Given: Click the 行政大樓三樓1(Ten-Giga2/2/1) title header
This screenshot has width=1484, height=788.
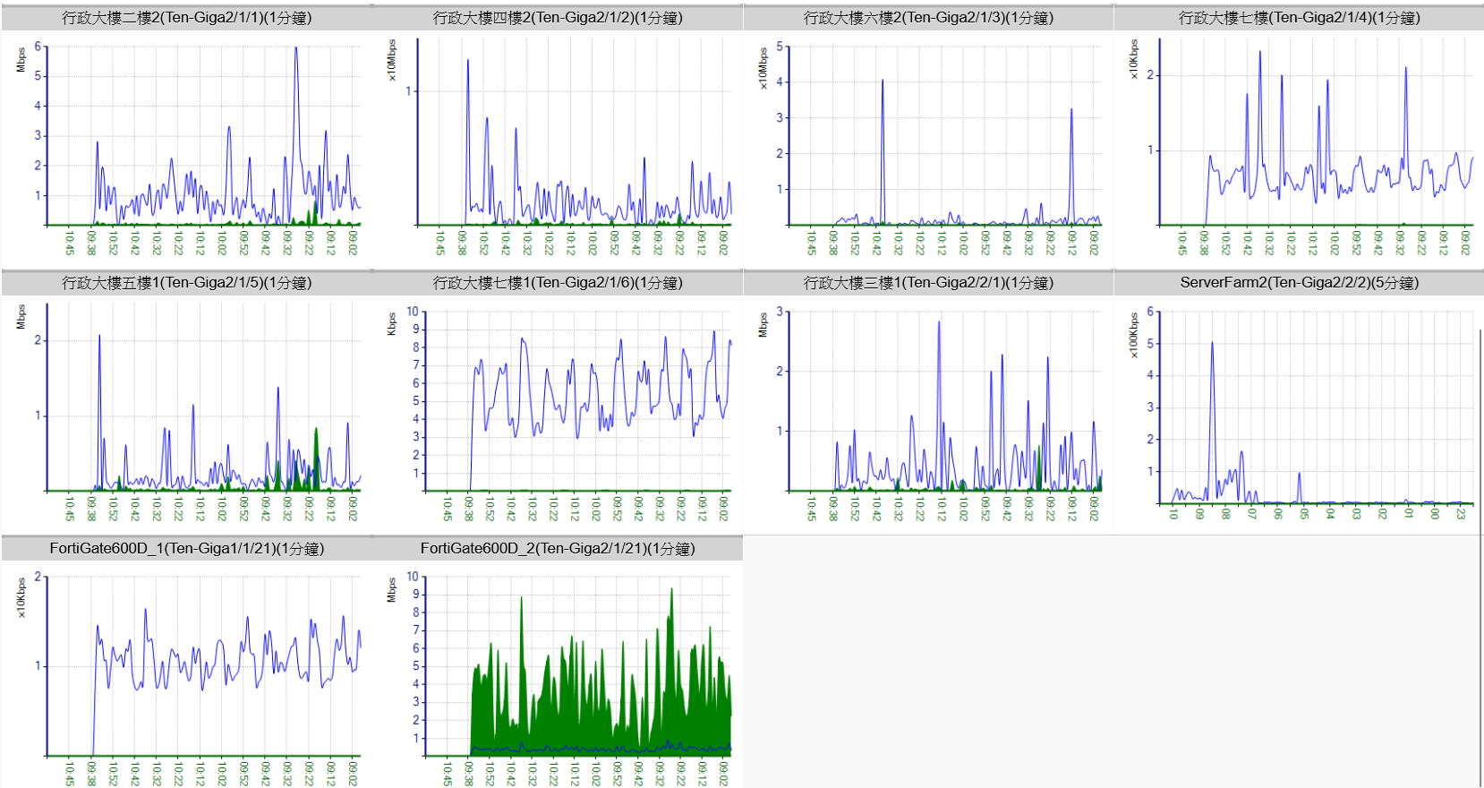Looking at the screenshot, I should tap(928, 283).
